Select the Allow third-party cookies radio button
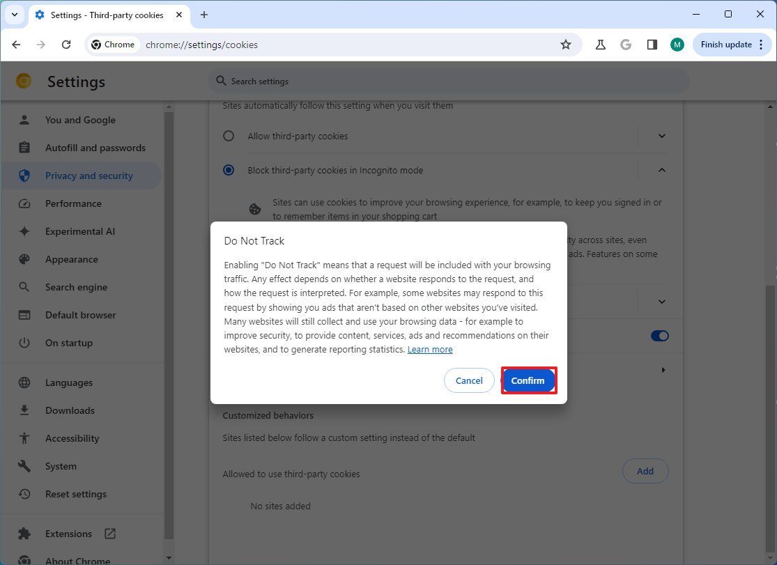 [x=229, y=136]
